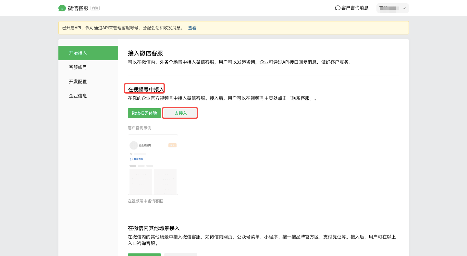Click the 在微信内其他场景接入 heading
This screenshot has width=467, height=256.
point(154,228)
